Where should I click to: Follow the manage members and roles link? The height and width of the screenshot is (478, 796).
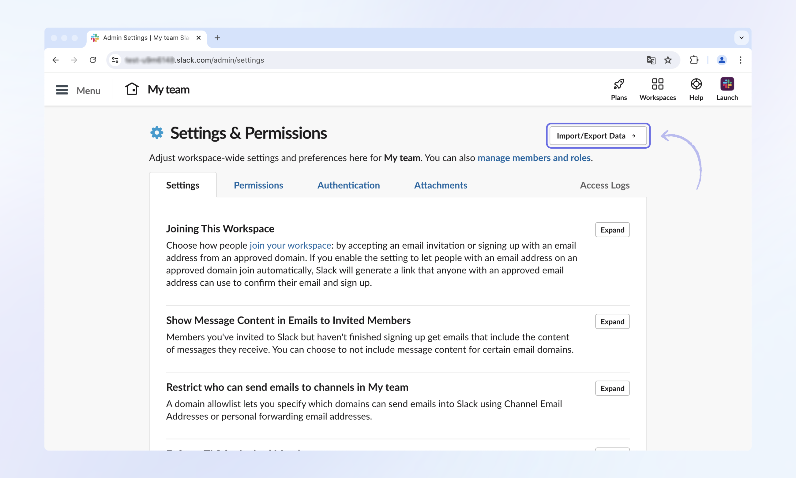534,158
